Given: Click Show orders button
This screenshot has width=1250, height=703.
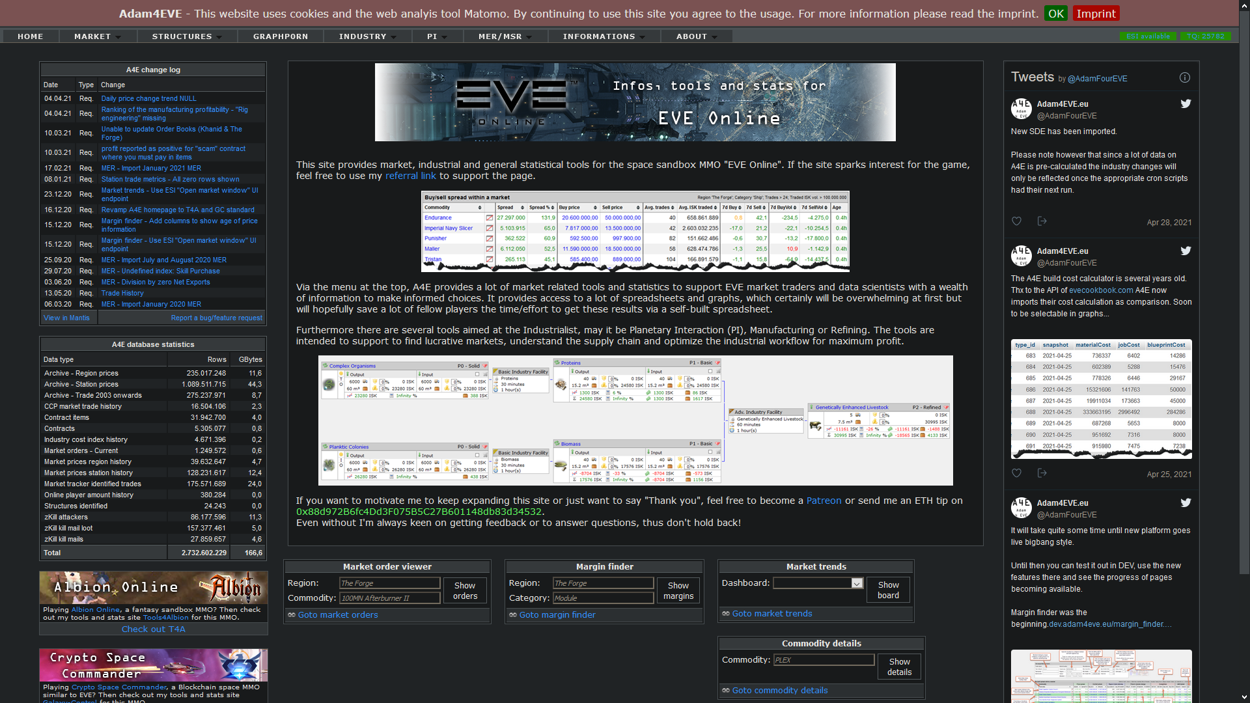Looking at the screenshot, I should [465, 590].
